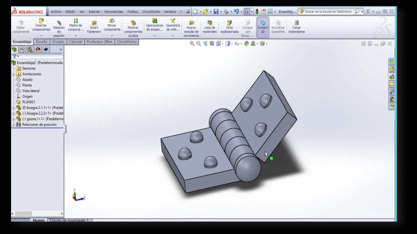This screenshot has height=234, width=417.
Task: Expand the gozne.1 component node
Action: coord(13,119)
